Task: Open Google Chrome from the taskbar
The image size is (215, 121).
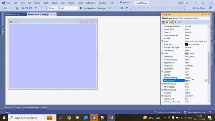Action: coord(69,118)
